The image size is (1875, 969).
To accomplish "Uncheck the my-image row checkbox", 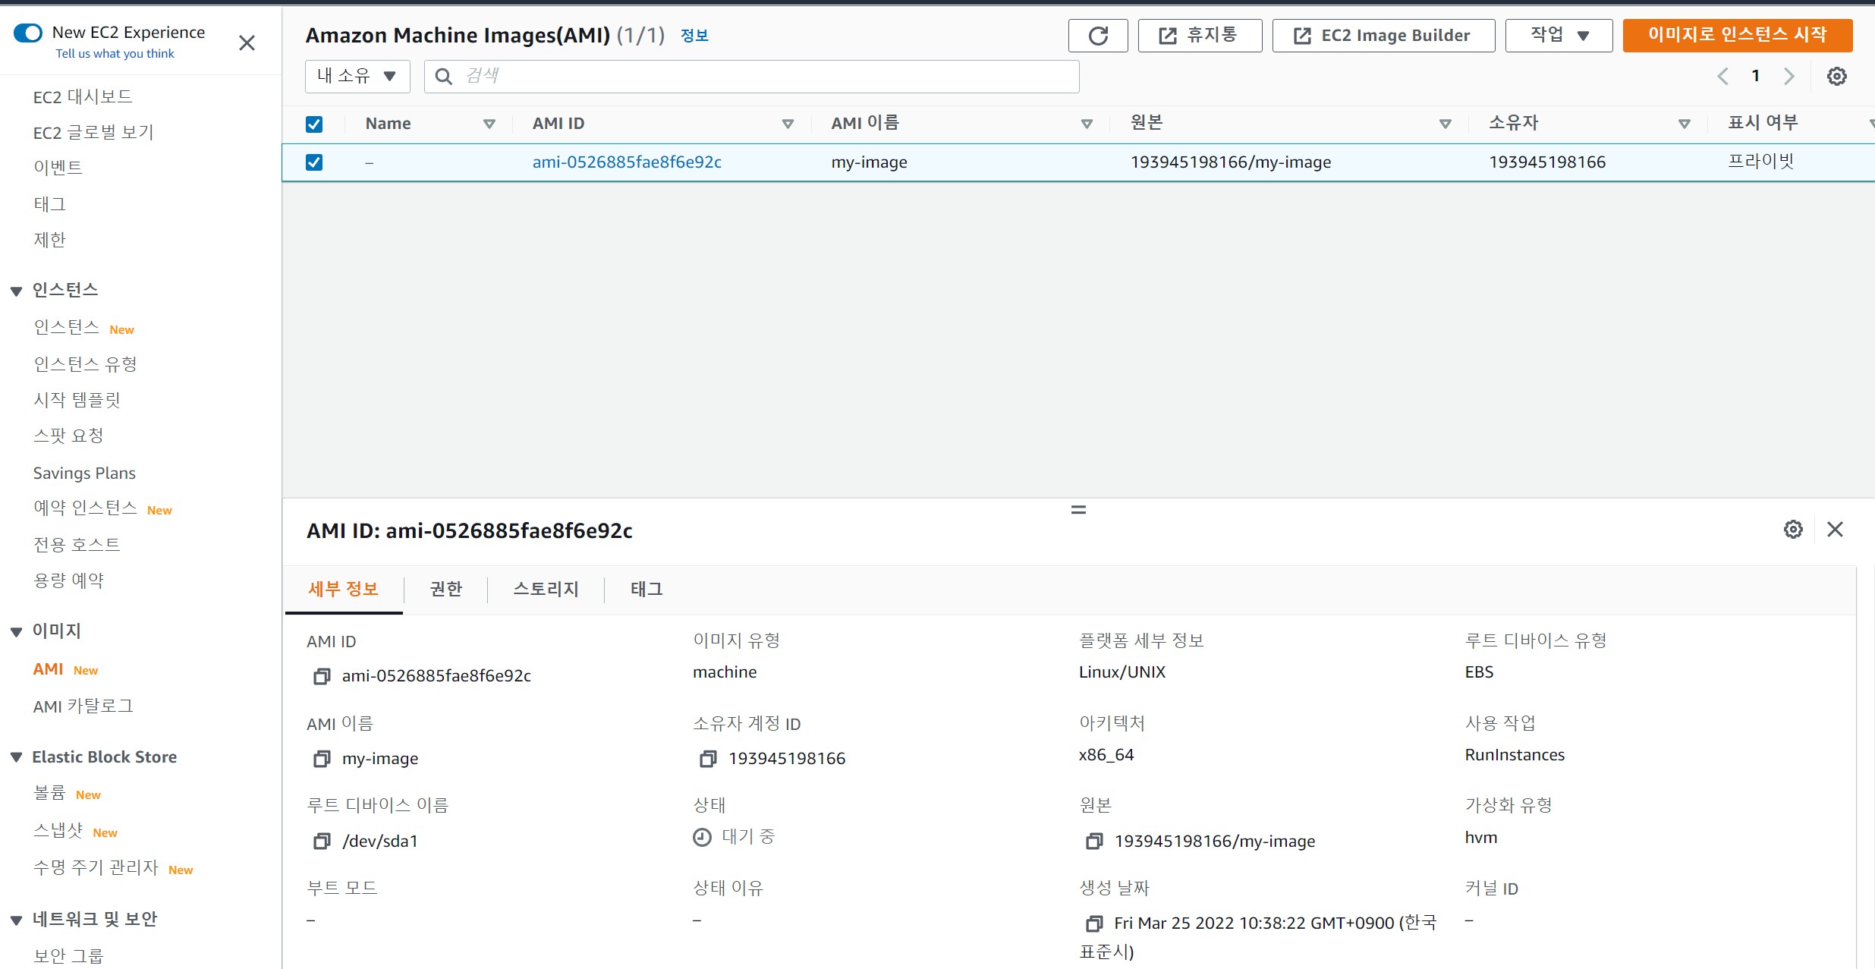I will tap(314, 162).
